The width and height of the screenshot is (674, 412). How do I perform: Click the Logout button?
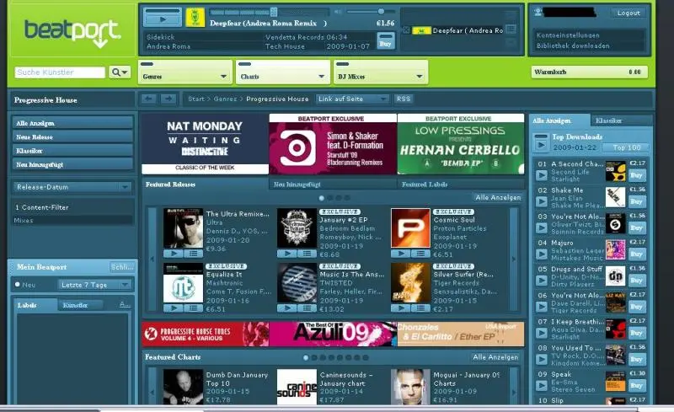tap(629, 13)
